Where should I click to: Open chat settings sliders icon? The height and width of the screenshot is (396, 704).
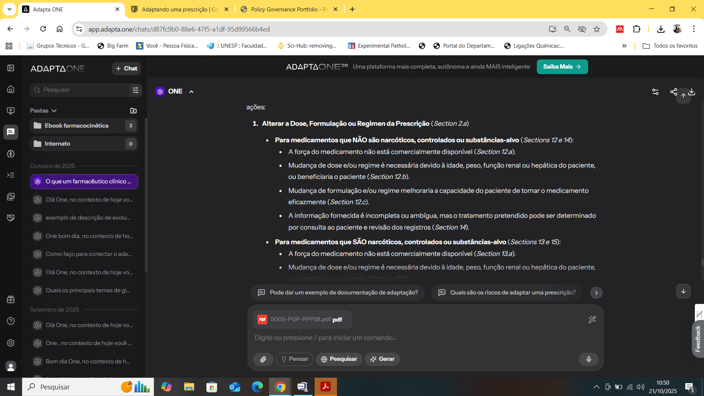655,92
